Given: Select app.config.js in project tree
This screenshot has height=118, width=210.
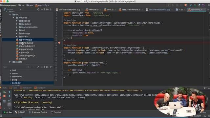Looking at the screenshot, I should (x=25, y=40).
